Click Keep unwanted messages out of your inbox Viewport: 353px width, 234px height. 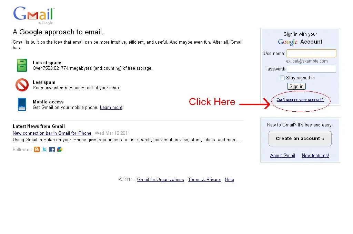pos(77,88)
